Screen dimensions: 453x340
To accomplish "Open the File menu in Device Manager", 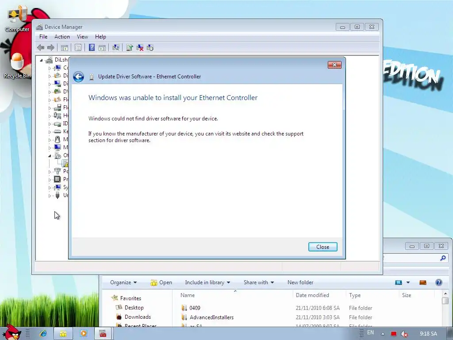I will coord(43,37).
